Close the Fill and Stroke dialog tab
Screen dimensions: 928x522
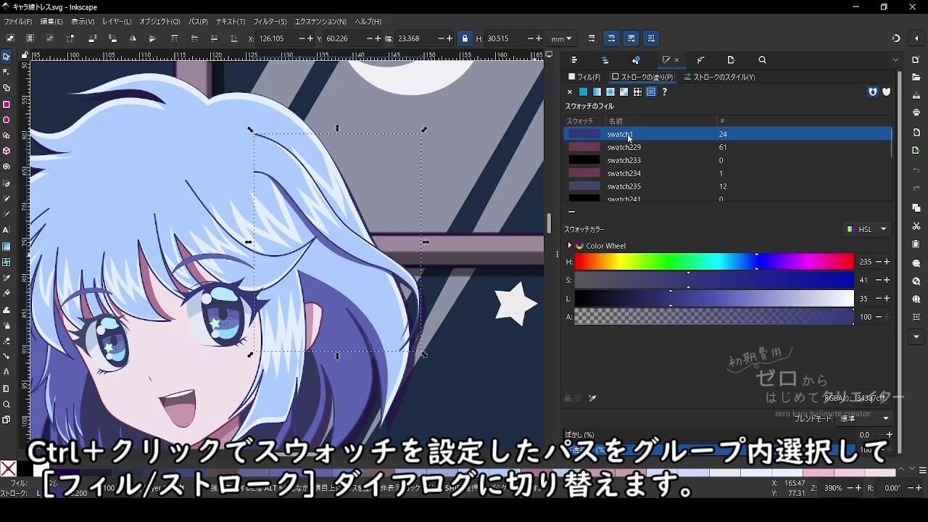(676, 60)
